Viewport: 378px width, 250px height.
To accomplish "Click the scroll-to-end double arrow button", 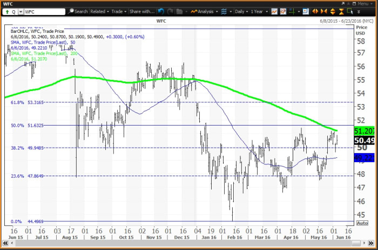I will [x=371, y=243].
